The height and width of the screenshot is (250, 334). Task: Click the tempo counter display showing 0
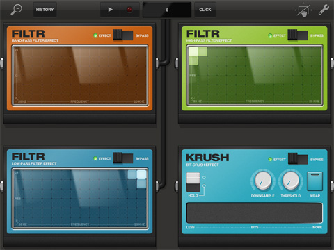[167, 10]
